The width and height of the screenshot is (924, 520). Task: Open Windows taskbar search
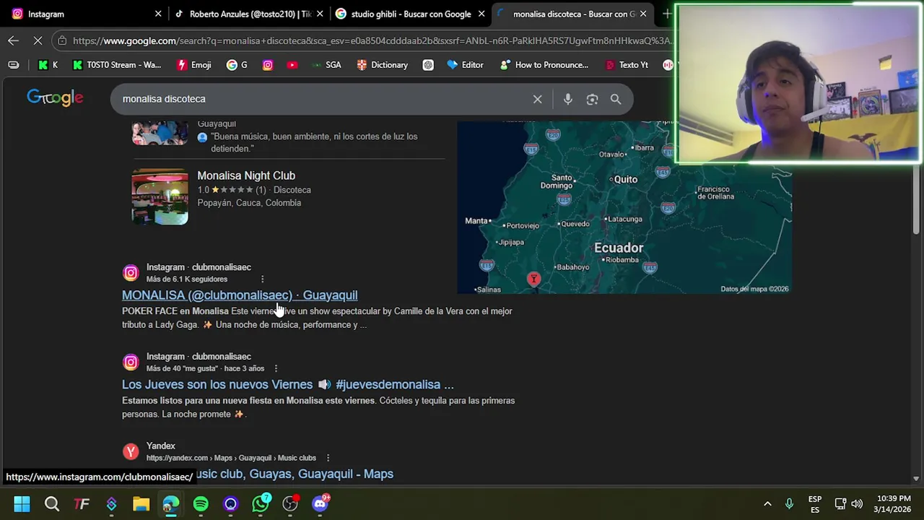(52, 503)
